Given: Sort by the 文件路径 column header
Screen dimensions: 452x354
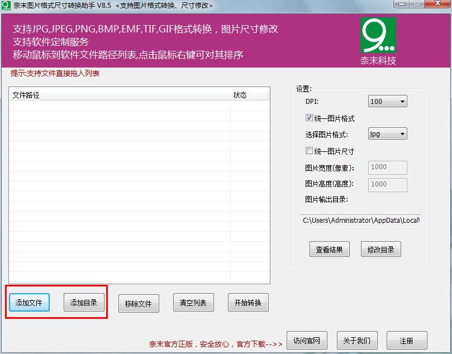Looking at the screenshot, I should pyautogui.click(x=120, y=95).
